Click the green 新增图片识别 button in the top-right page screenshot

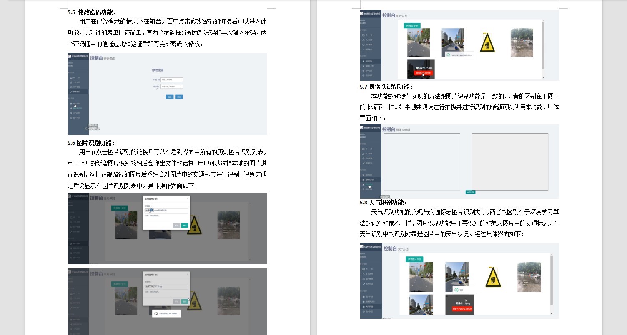pos(412,25)
